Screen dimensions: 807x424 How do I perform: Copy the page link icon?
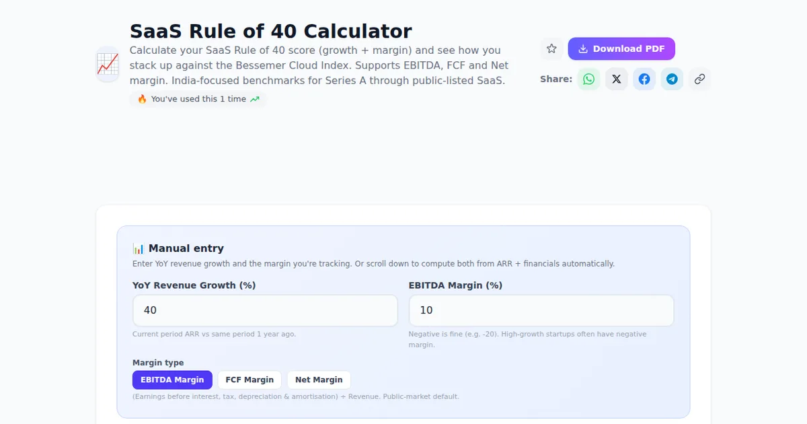(x=699, y=79)
